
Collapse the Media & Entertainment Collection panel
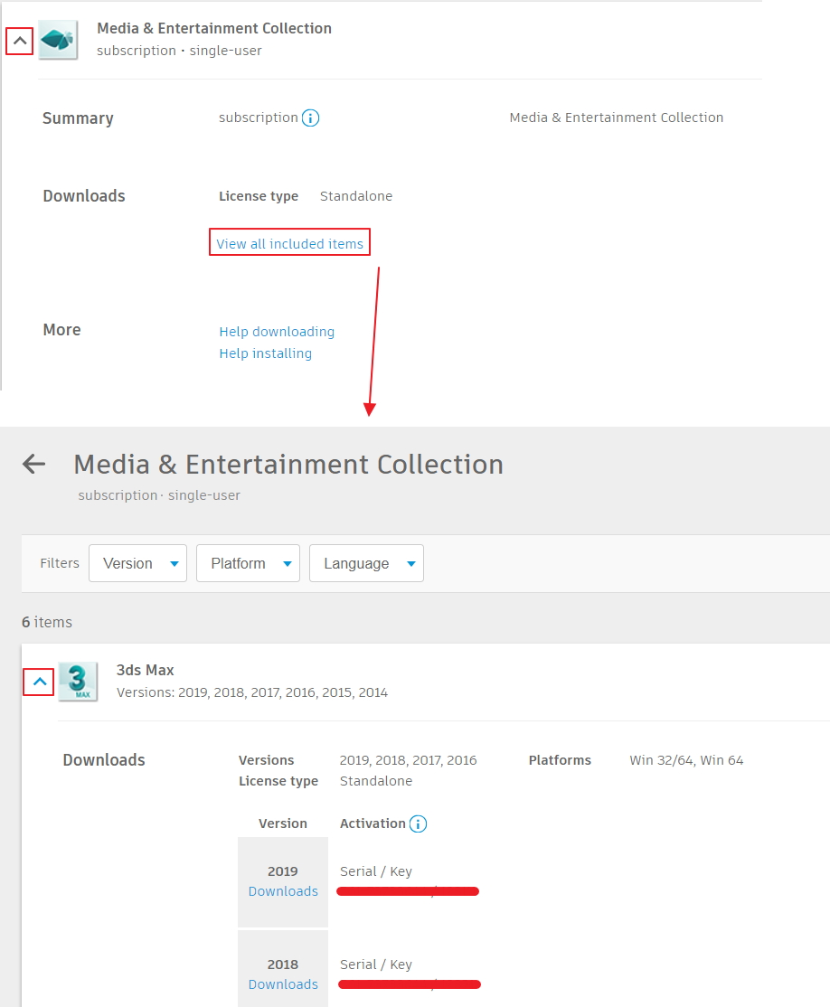18,41
